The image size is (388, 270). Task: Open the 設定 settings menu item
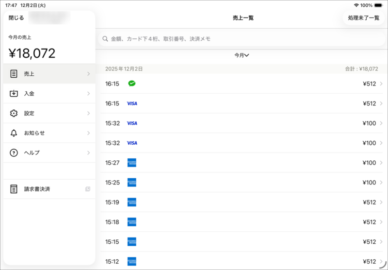[49, 113]
